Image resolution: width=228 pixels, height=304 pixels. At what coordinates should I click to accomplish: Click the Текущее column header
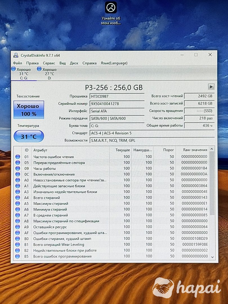click(120, 150)
